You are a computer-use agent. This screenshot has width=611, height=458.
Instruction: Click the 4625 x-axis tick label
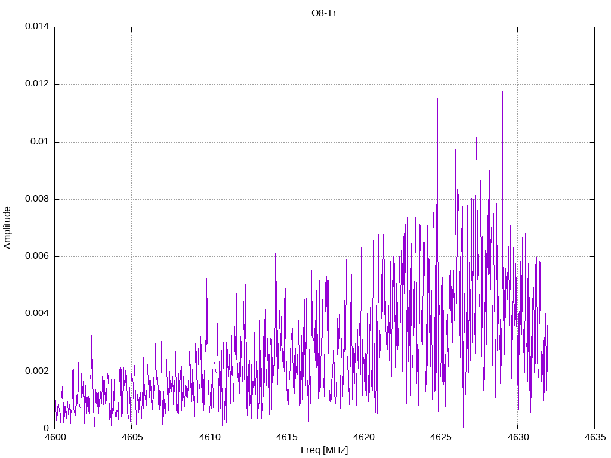pos(440,437)
